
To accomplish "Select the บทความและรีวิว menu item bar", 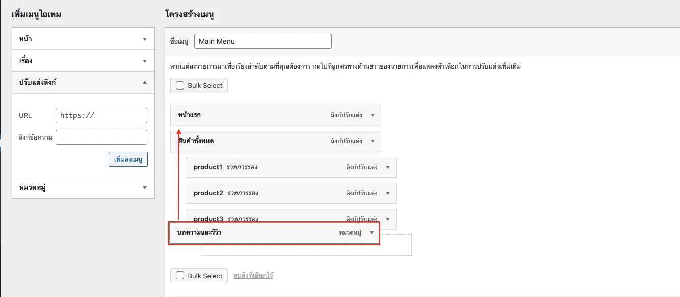I will click(274, 233).
